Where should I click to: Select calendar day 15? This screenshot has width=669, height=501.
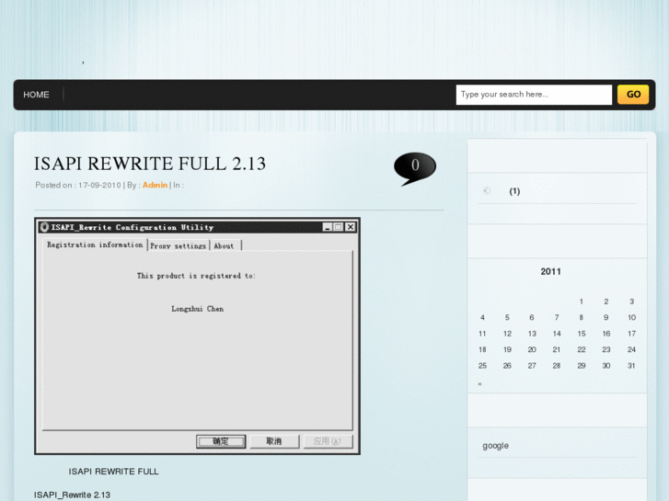pyautogui.click(x=582, y=334)
